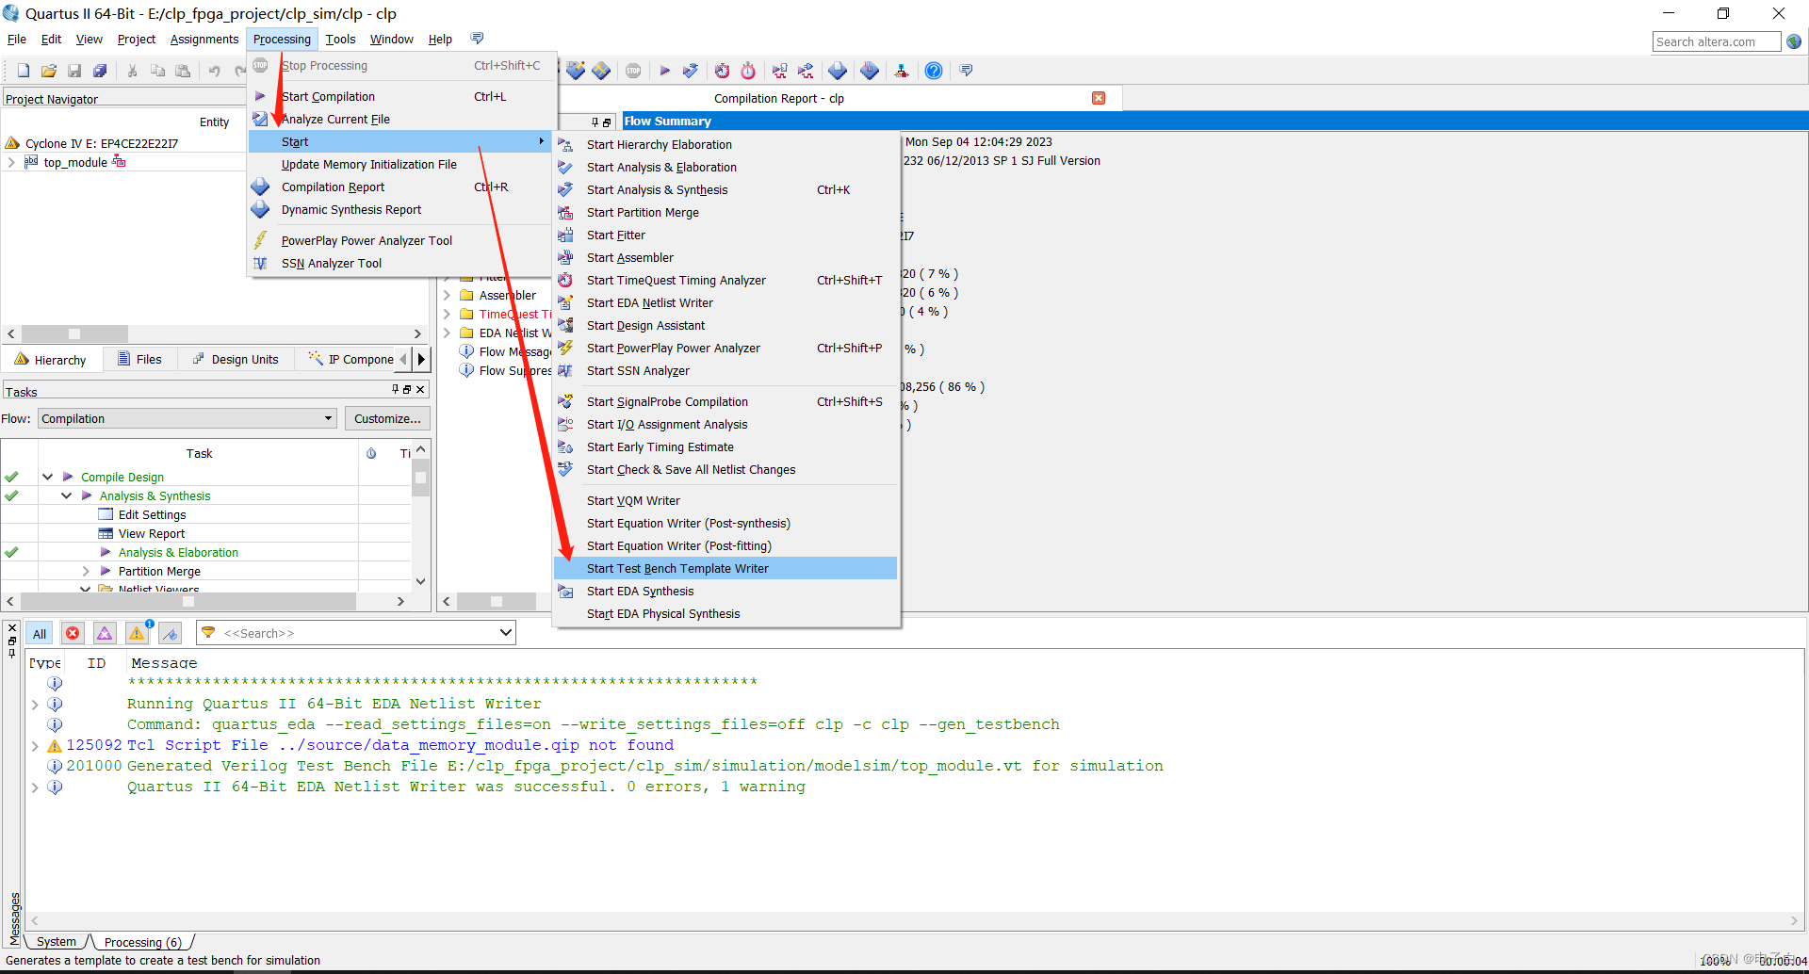The image size is (1809, 974).
Task: Click the Customize... button
Action: coord(387,418)
